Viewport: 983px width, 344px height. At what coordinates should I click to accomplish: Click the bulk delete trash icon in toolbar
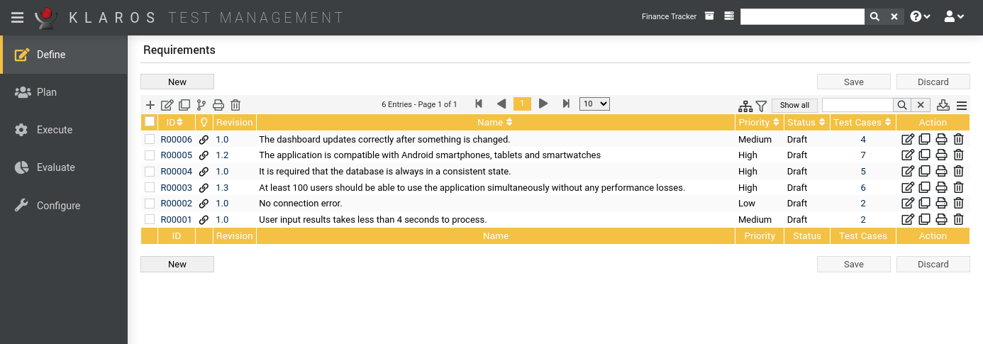[x=235, y=105]
